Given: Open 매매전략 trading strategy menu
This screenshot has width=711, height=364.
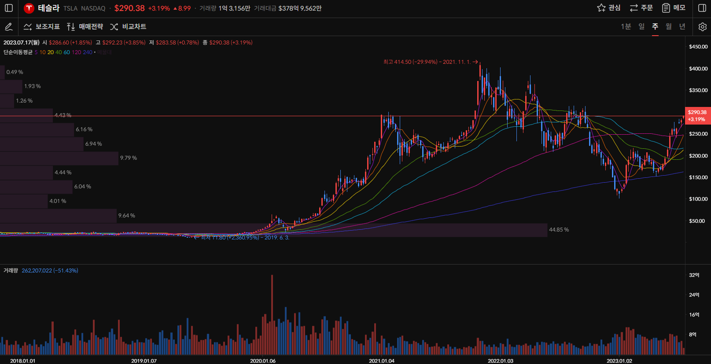Looking at the screenshot, I should click(85, 27).
